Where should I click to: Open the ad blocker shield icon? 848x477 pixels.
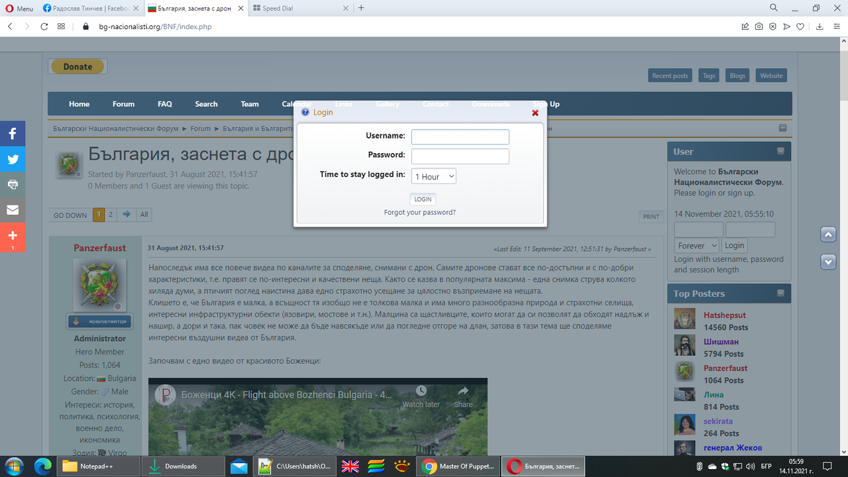[x=772, y=26]
